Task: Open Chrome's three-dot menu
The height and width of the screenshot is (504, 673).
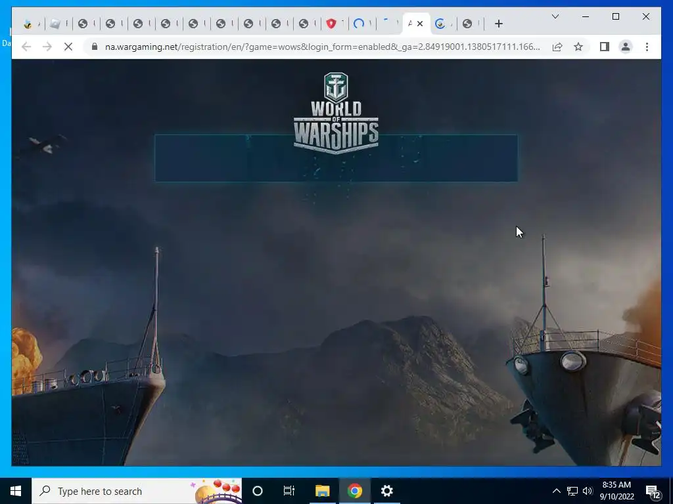Action: click(647, 47)
